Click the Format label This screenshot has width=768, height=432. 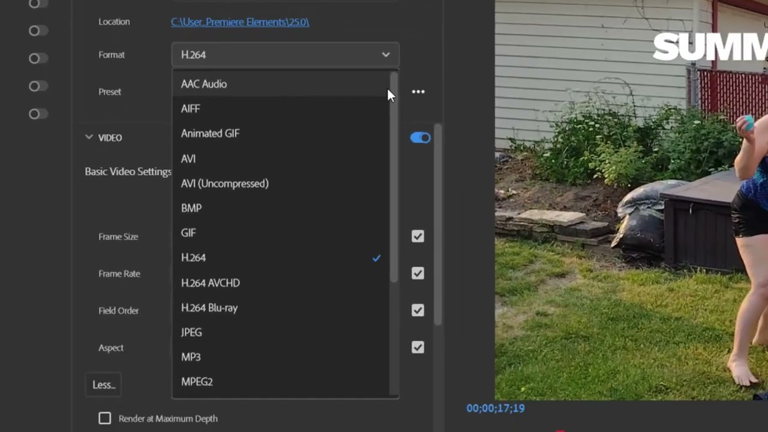pyautogui.click(x=112, y=55)
